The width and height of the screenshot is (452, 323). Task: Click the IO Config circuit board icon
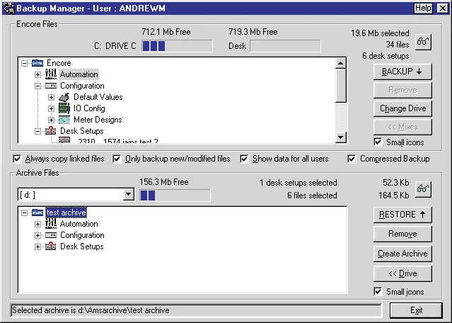(64, 108)
